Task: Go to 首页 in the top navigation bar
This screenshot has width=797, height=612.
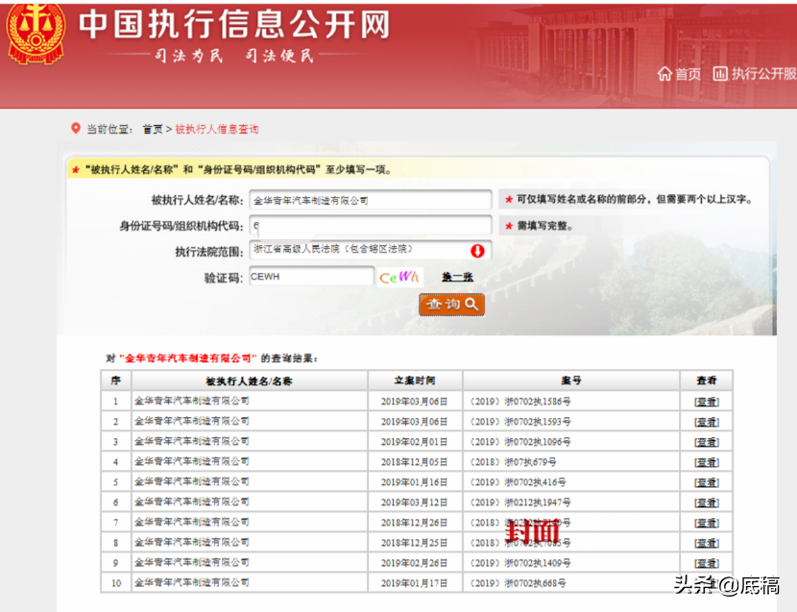Action: click(688, 74)
